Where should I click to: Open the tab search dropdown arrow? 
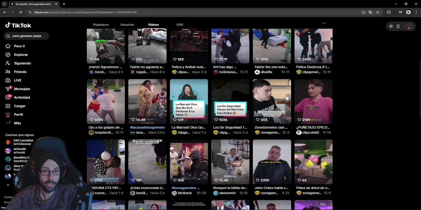pyautogui.click(x=4, y=4)
